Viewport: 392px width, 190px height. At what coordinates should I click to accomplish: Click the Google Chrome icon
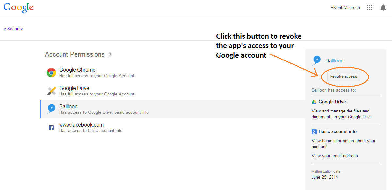click(51, 73)
